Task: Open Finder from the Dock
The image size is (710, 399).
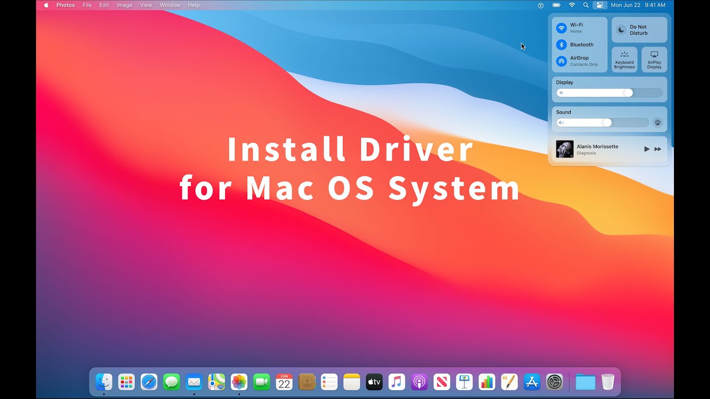Action: point(104,382)
